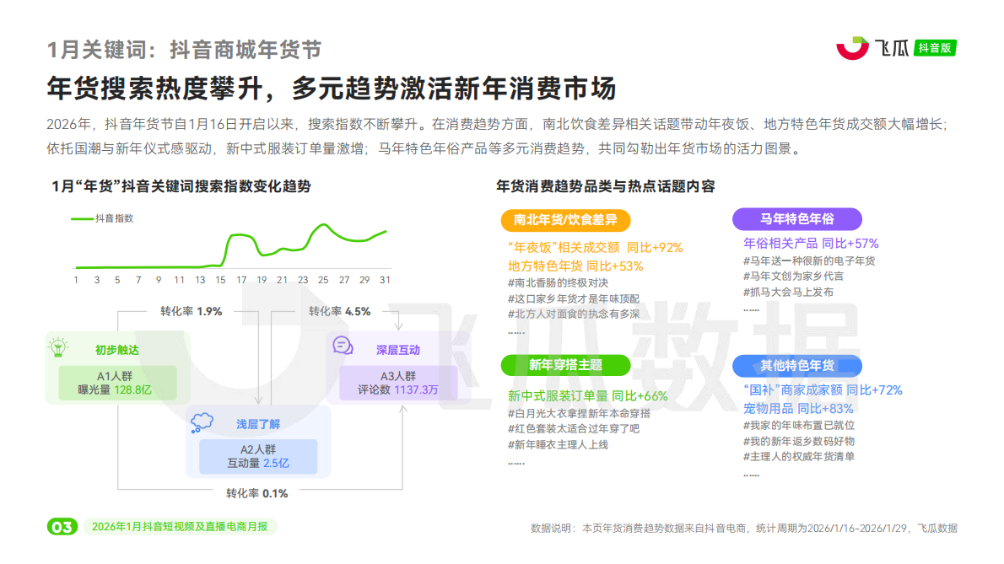The width and height of the screenshot is (1004, 564).
Task: Click hashtag #我的新年返乡数码好物
Action: [798, 441]
